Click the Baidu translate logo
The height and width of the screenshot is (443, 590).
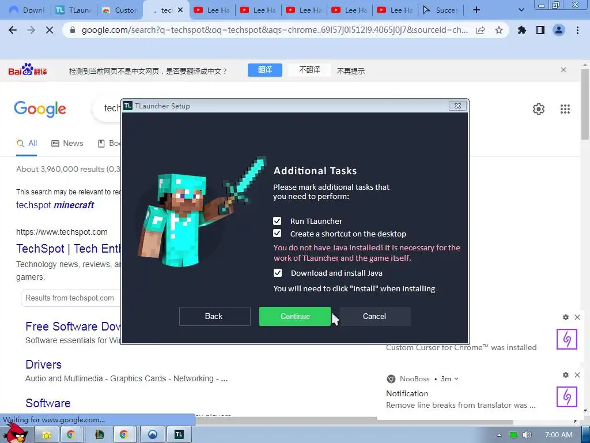pyautogui.click(x=28, y=70)
